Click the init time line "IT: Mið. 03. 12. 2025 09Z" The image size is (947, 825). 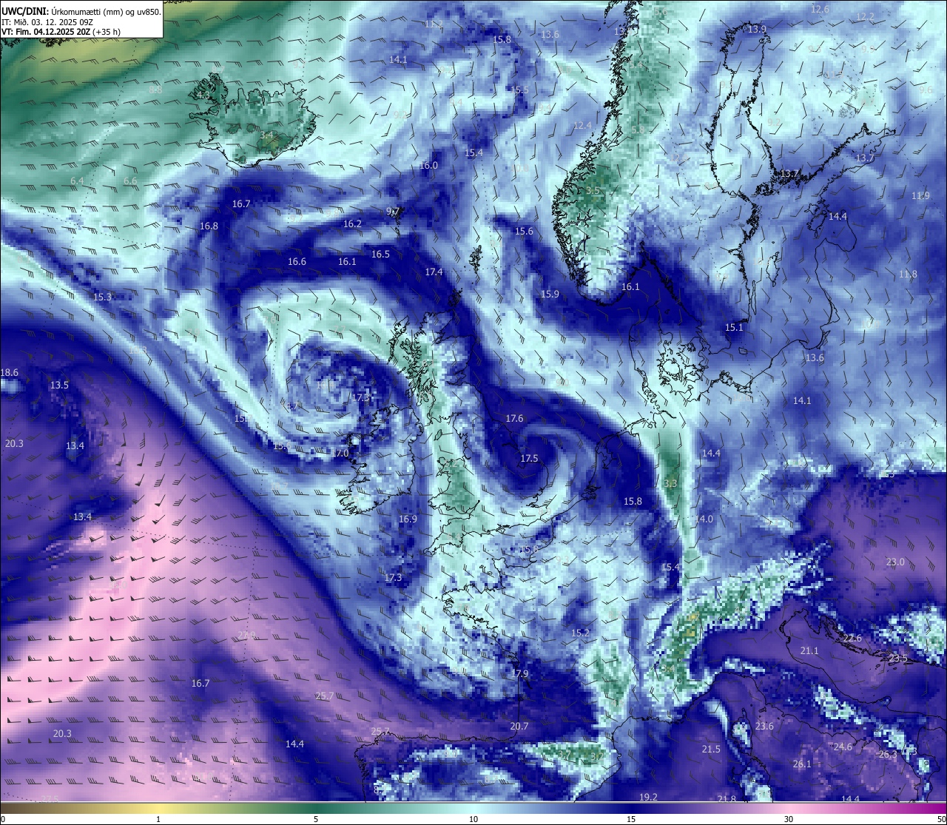47,22
